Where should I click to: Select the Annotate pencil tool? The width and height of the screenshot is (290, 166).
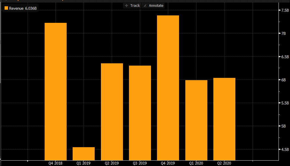tap(153, 6)
